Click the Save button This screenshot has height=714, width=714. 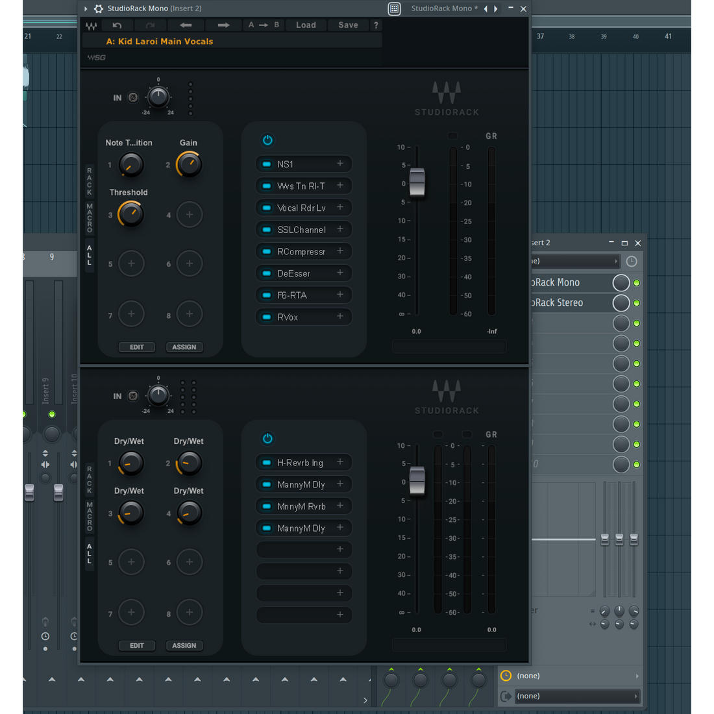[x=349, y=25]
